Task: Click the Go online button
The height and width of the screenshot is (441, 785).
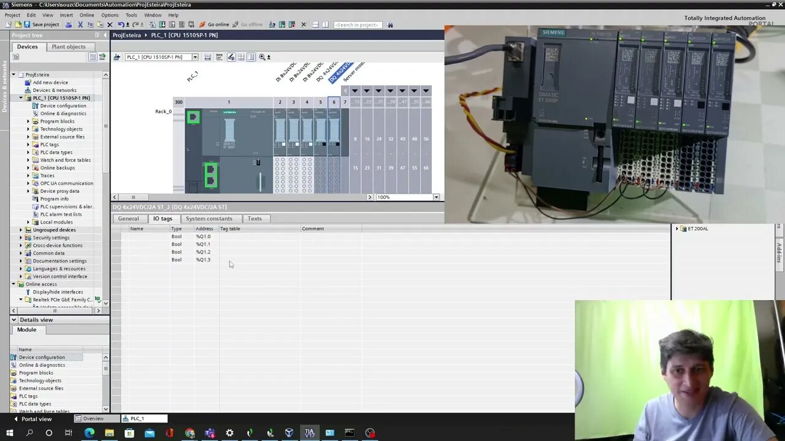Action: point(214,24)
